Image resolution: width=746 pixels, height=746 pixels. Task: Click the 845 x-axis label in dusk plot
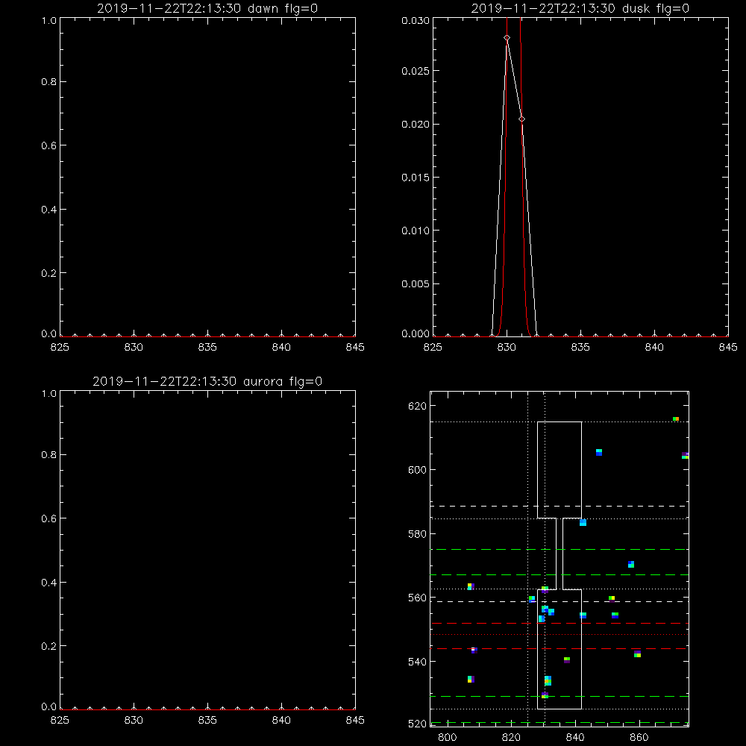point(728,348)
